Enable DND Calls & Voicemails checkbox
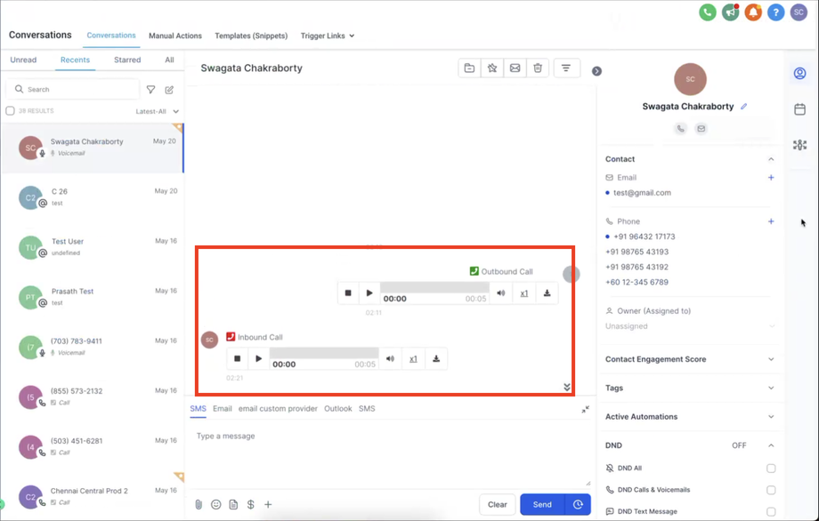The height and width of the screenshot is (521, 819). (771, 490)
